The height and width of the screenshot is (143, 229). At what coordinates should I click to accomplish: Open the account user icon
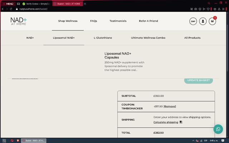(x=203, y=21)
